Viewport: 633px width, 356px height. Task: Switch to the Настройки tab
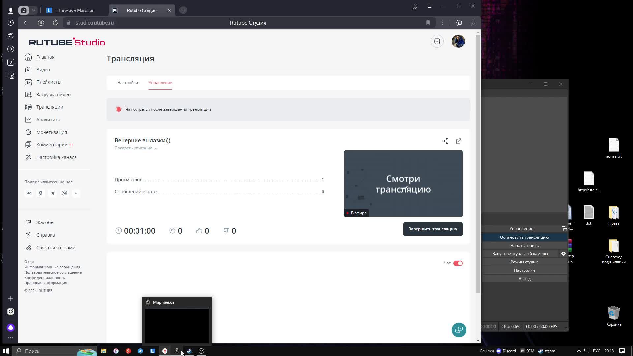128,83
